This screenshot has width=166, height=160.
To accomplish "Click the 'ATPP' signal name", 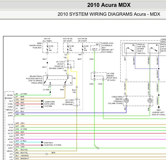I will [11, 148].
